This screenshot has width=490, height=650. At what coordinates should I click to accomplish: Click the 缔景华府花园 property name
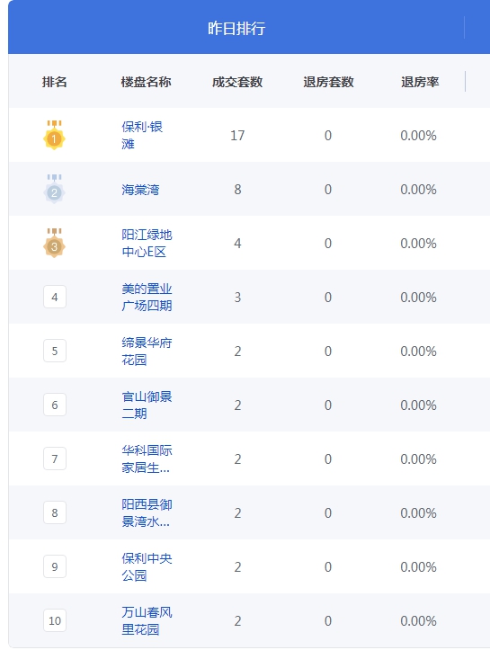click(x=147, y=351)
